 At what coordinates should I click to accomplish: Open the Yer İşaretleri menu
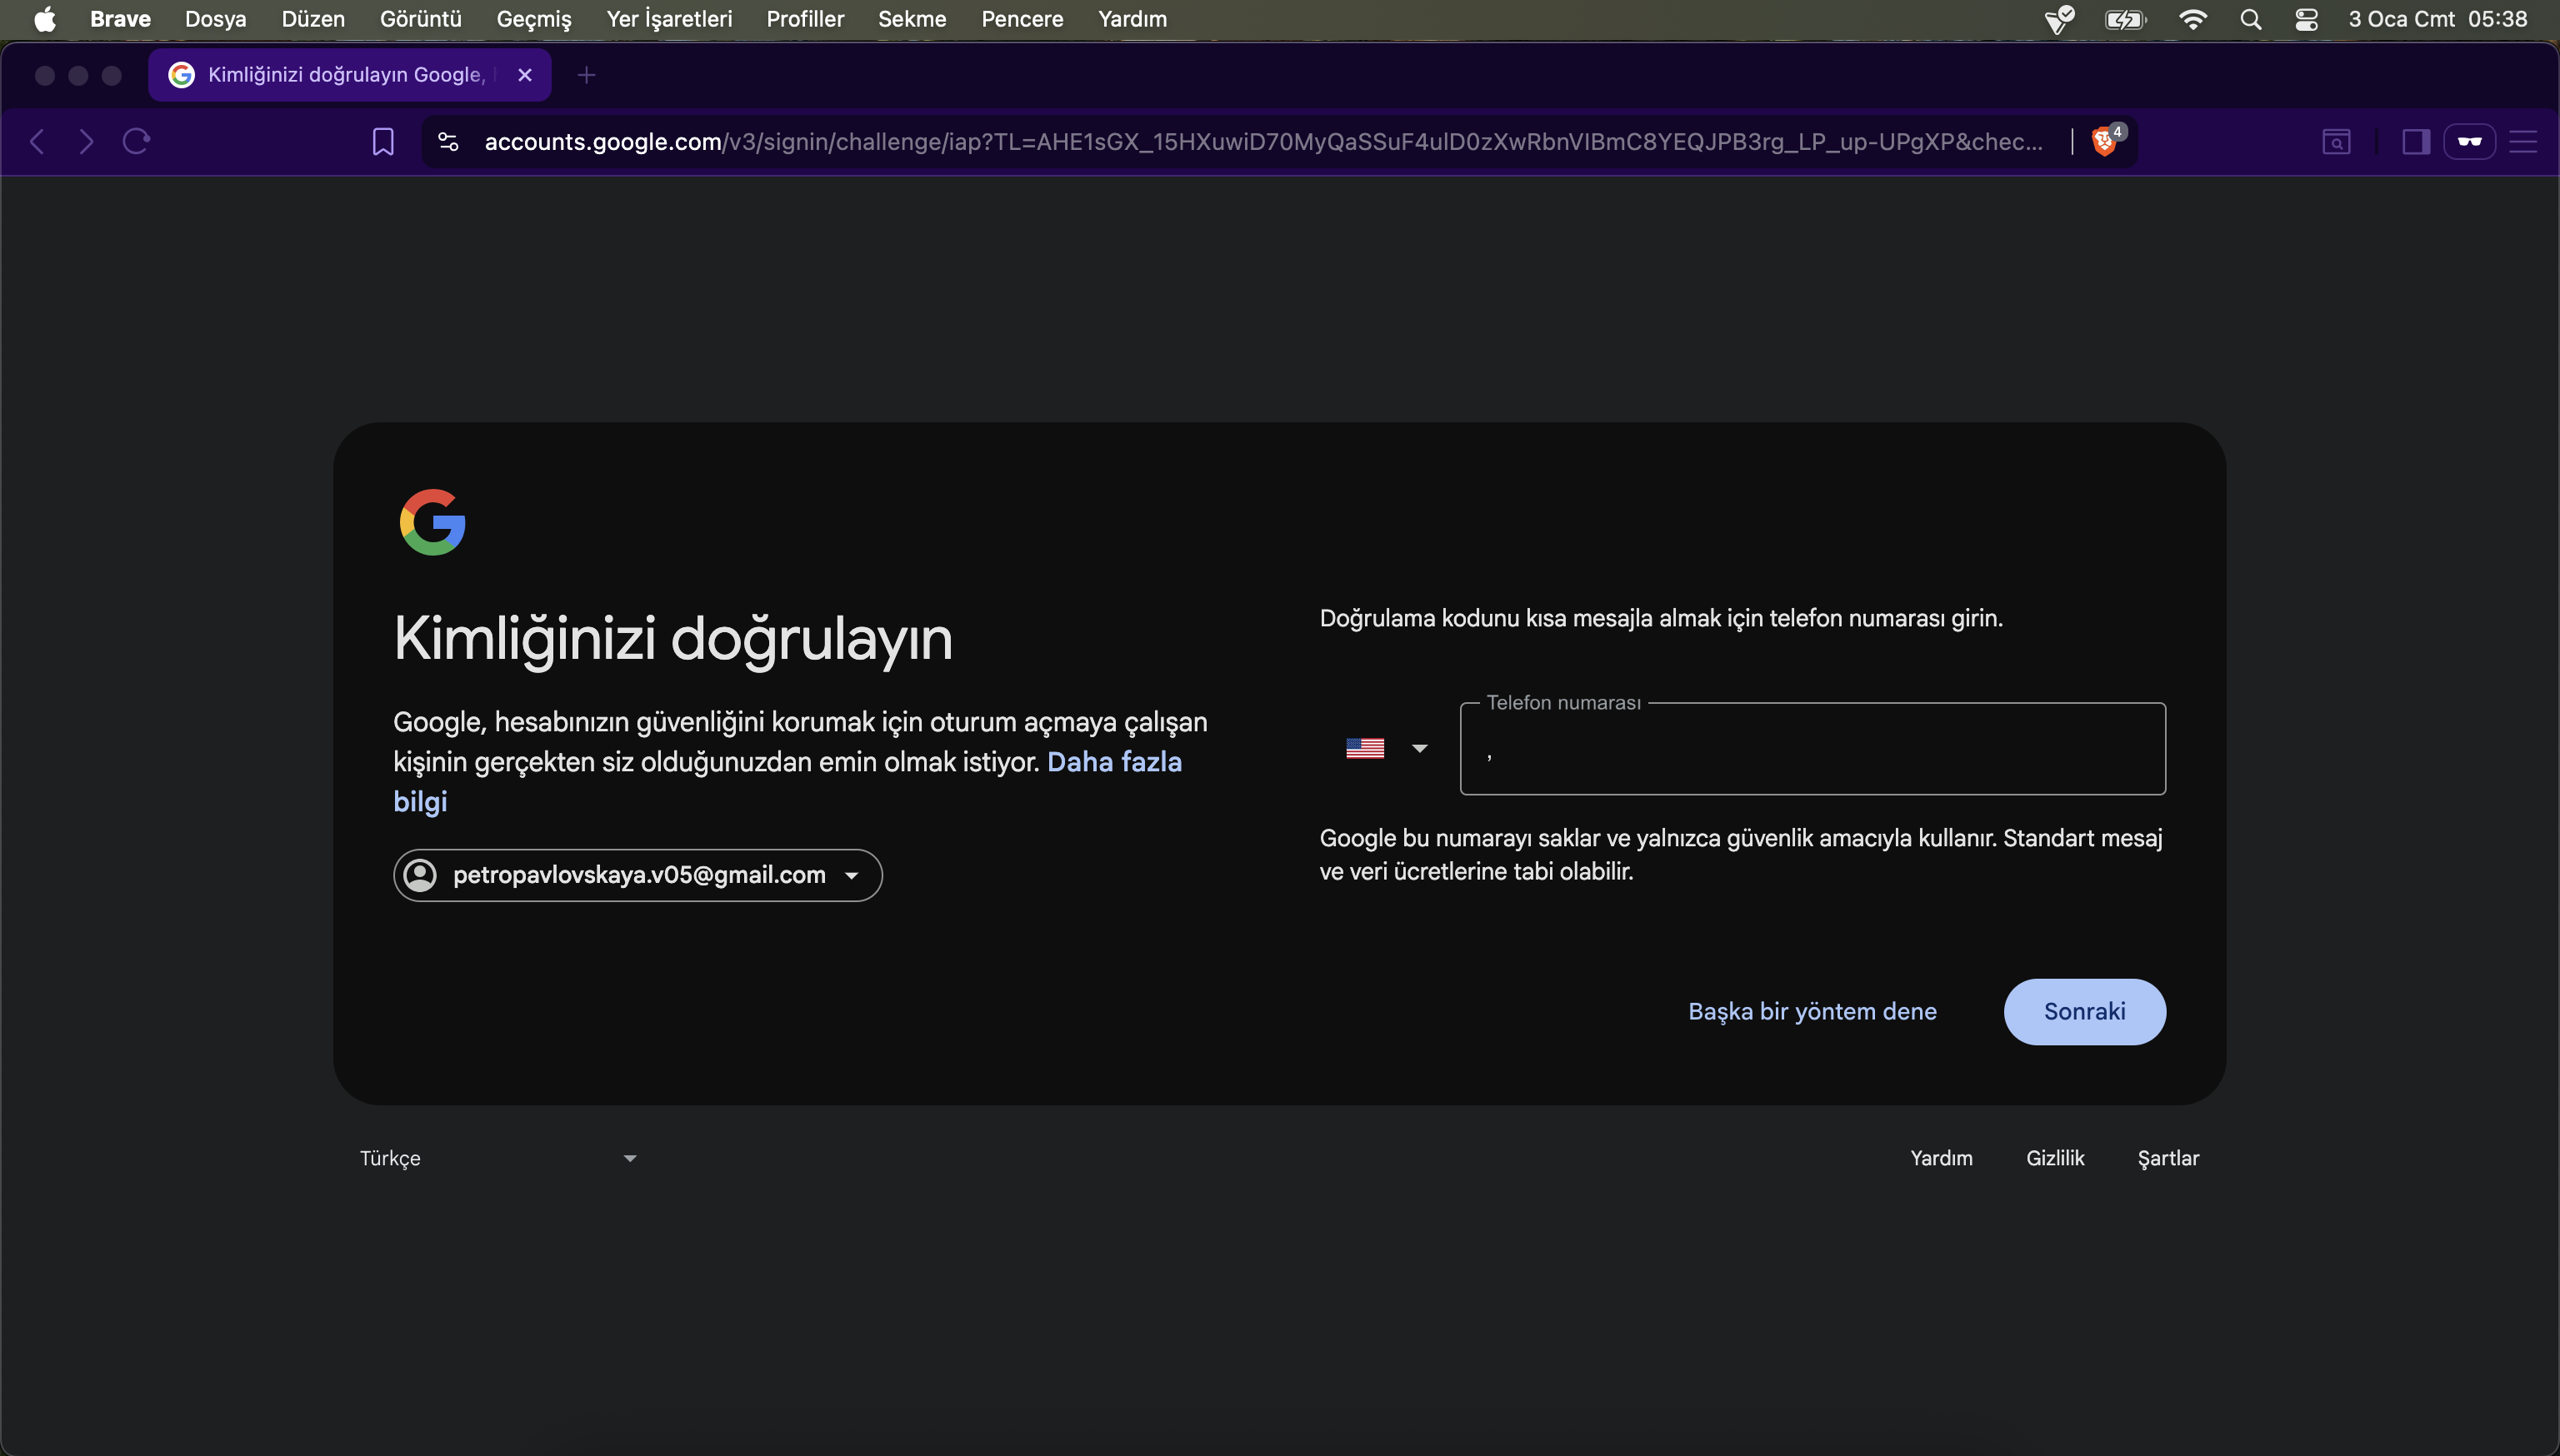pos(669,19)
